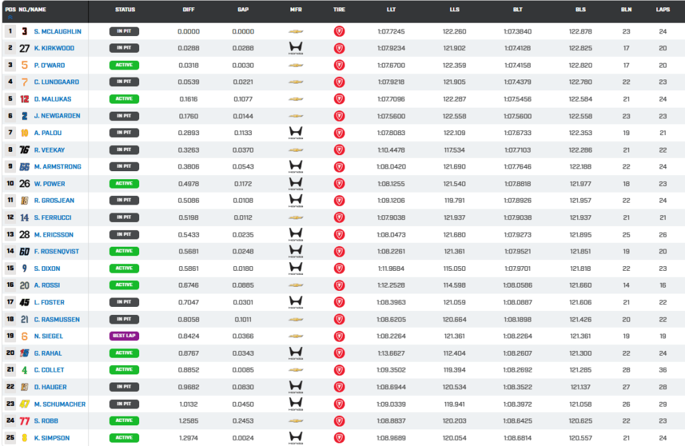685x446 pixels.
Task: Click the Chevrolet logo in A. Rossi's row
Action: [296, 286]
